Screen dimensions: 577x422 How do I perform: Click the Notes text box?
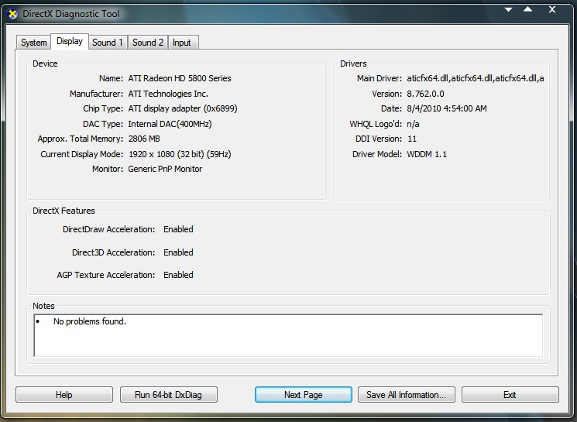pos(288,335)
